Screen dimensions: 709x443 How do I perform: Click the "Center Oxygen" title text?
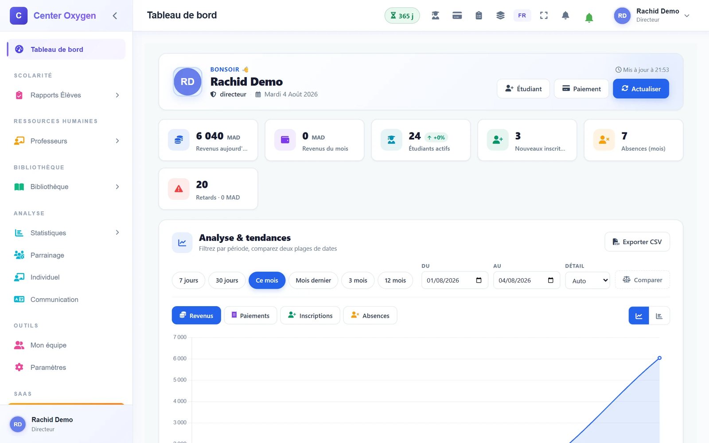pos(65,16)
